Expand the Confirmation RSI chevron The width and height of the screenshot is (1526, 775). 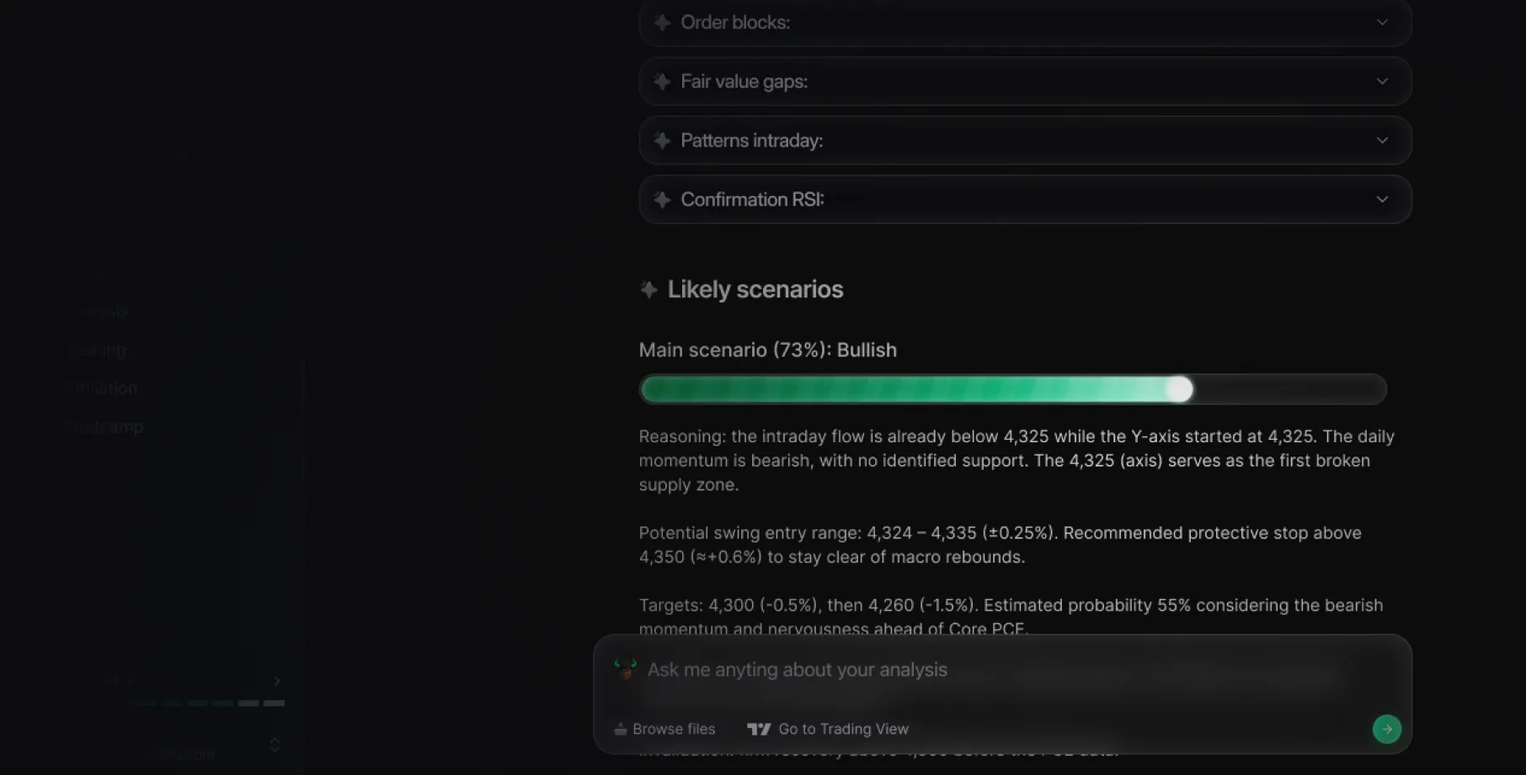(1382, 199)
